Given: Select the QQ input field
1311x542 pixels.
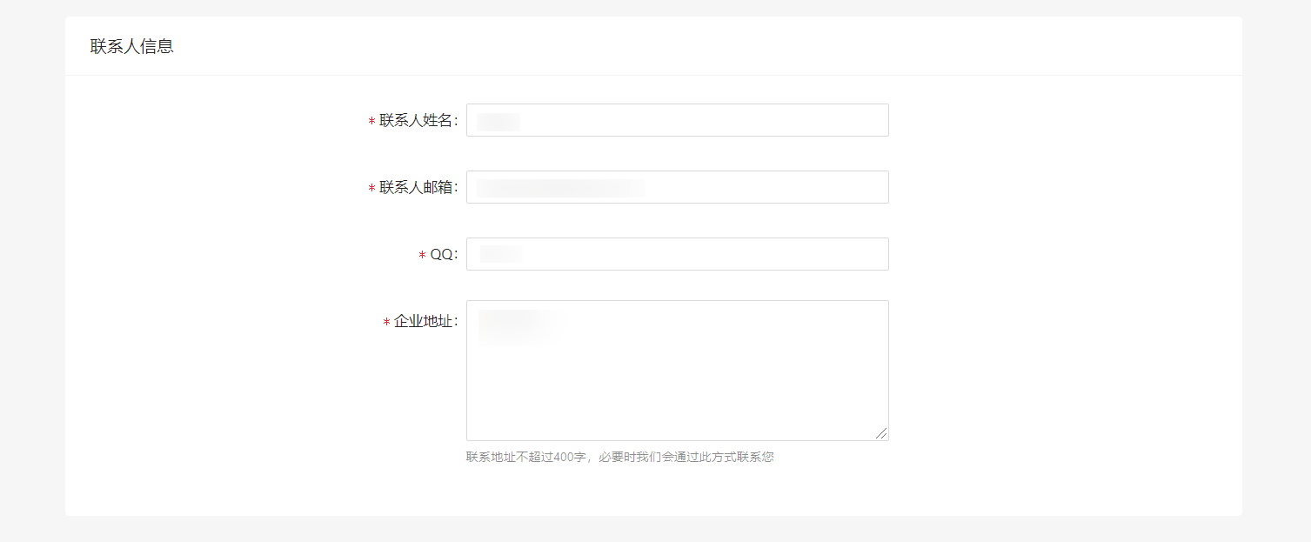Looking at the screenshot, I should click(x=677, y=254).
